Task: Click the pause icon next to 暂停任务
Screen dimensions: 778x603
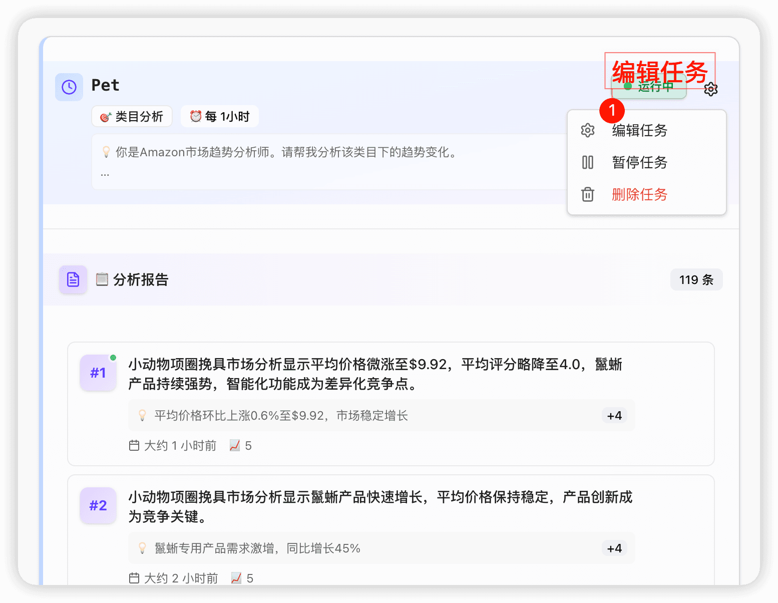Action: pos(587,162)
